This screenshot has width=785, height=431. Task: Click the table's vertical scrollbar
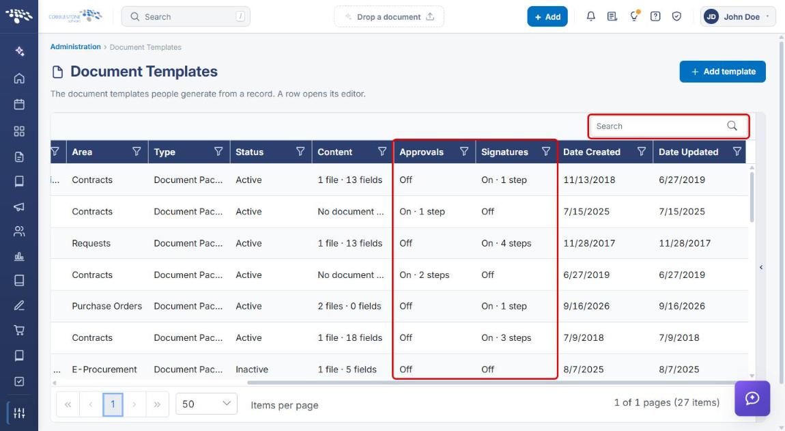click(x=752, y=197)
